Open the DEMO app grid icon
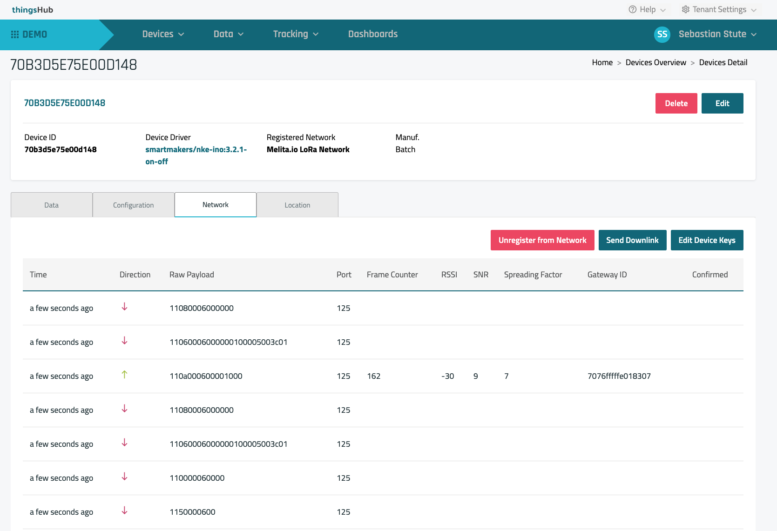The height and width of the screenshot is (531, 777). (15, 34)
